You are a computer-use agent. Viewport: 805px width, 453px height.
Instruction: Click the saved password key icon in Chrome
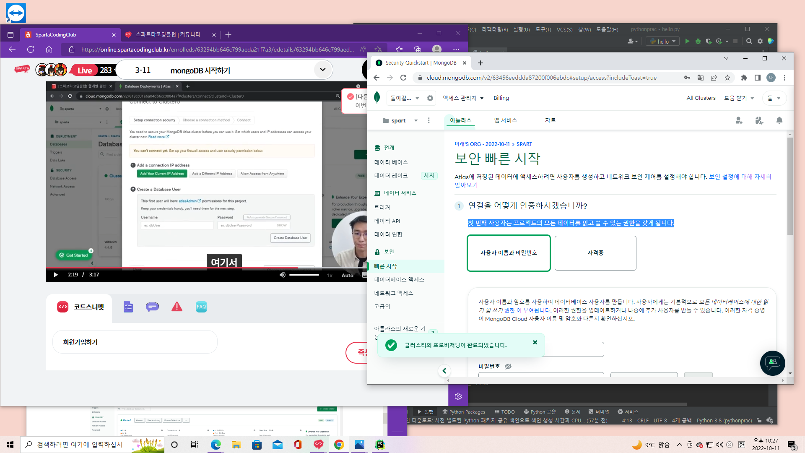point(687,78)
